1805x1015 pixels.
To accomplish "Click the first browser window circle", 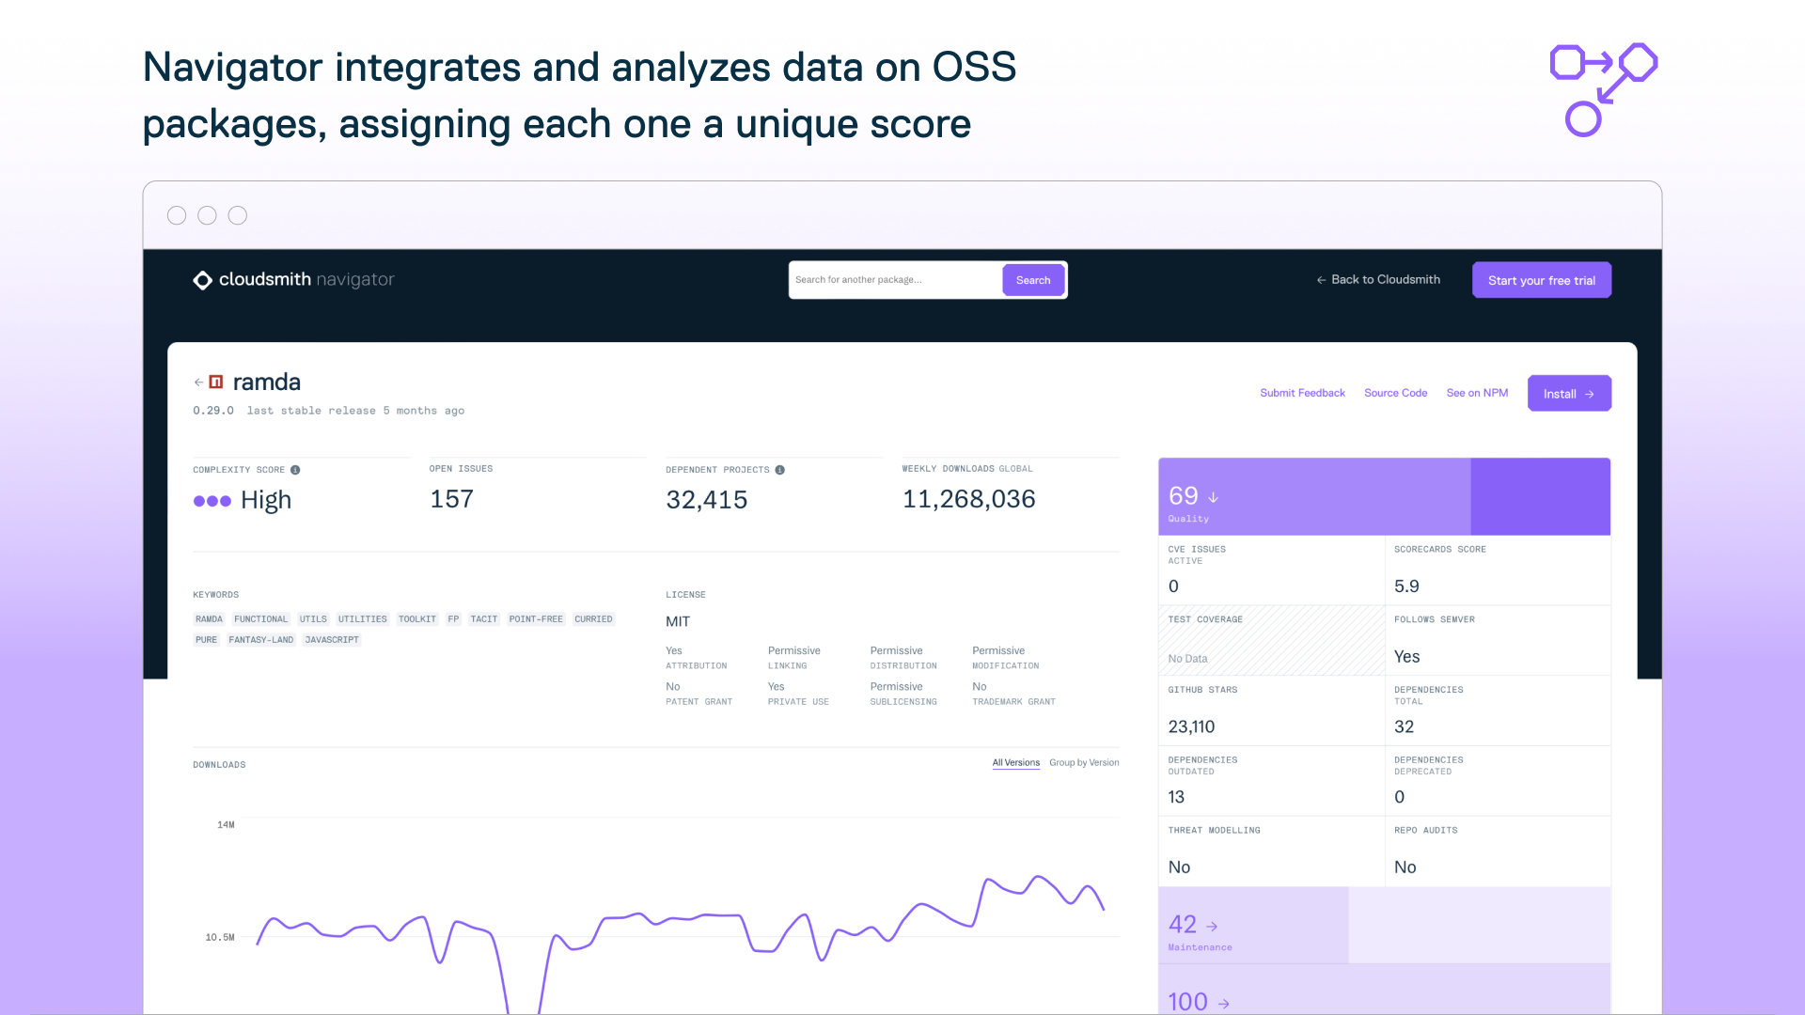I will point(177,215).
